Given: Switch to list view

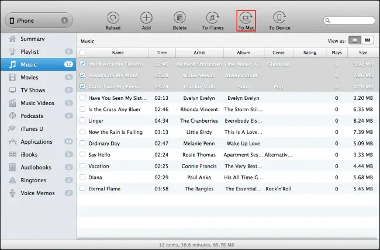Looking at the screenshot, I should click(355, 40).
